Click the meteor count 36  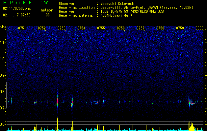coord(48,15)
